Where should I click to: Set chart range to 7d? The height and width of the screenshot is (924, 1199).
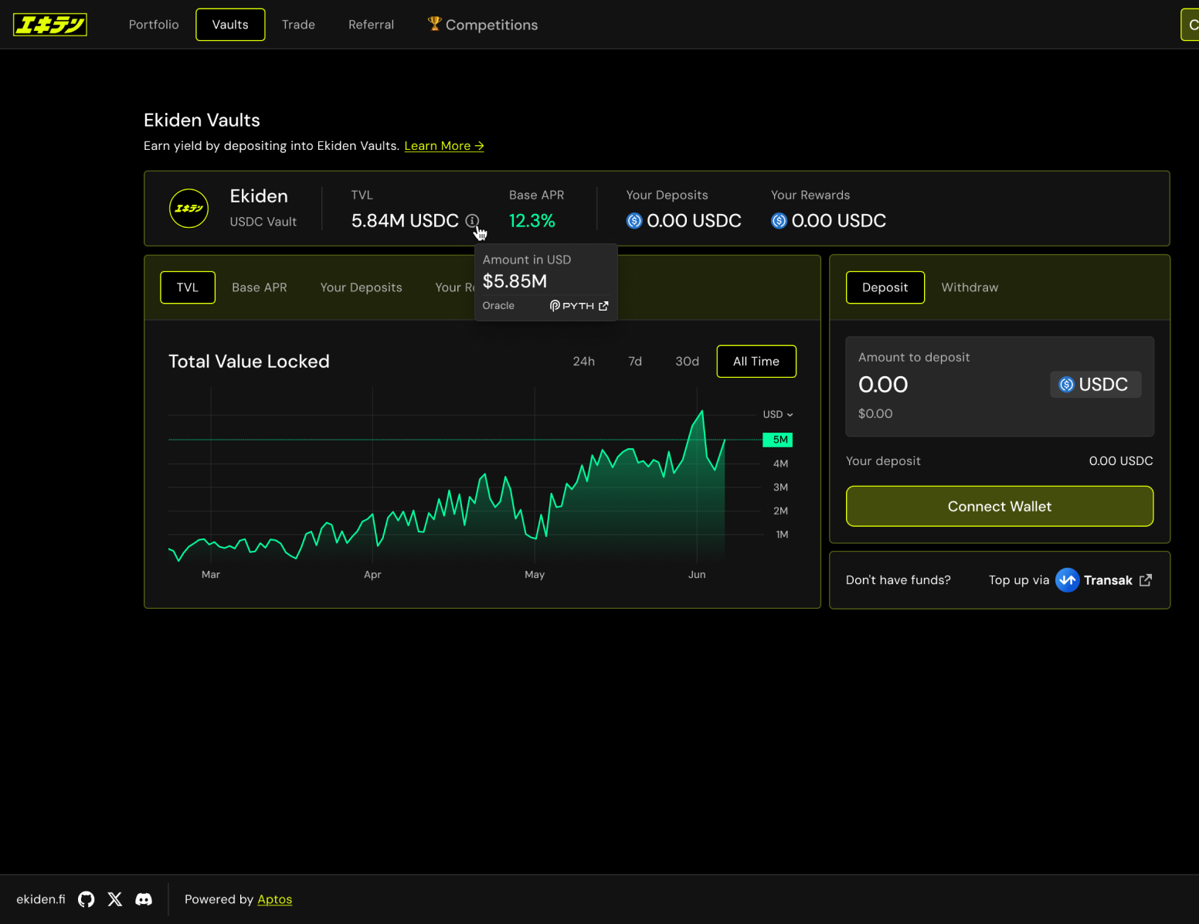coord(635,362)
